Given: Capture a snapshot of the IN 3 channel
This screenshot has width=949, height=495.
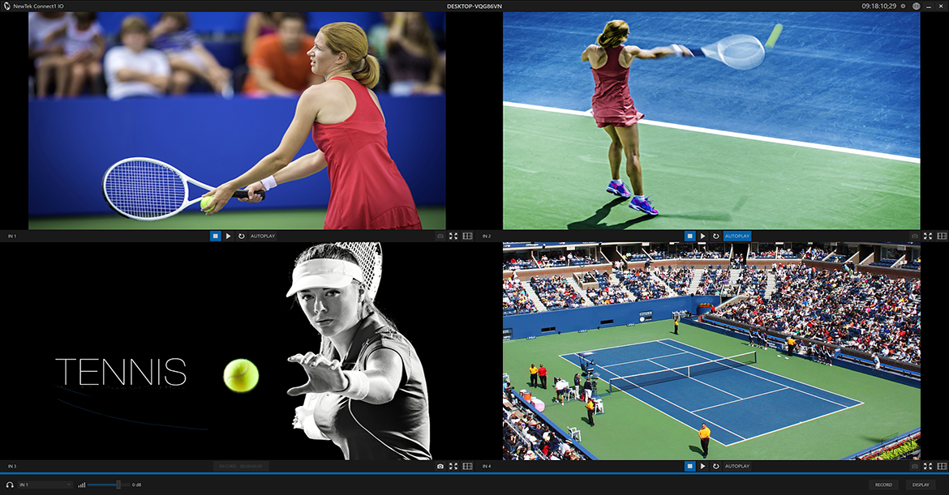Looking at the screenshot, I should coord(440,467).
